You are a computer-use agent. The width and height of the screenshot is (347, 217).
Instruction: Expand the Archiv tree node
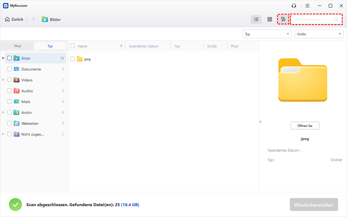point(3,112)
